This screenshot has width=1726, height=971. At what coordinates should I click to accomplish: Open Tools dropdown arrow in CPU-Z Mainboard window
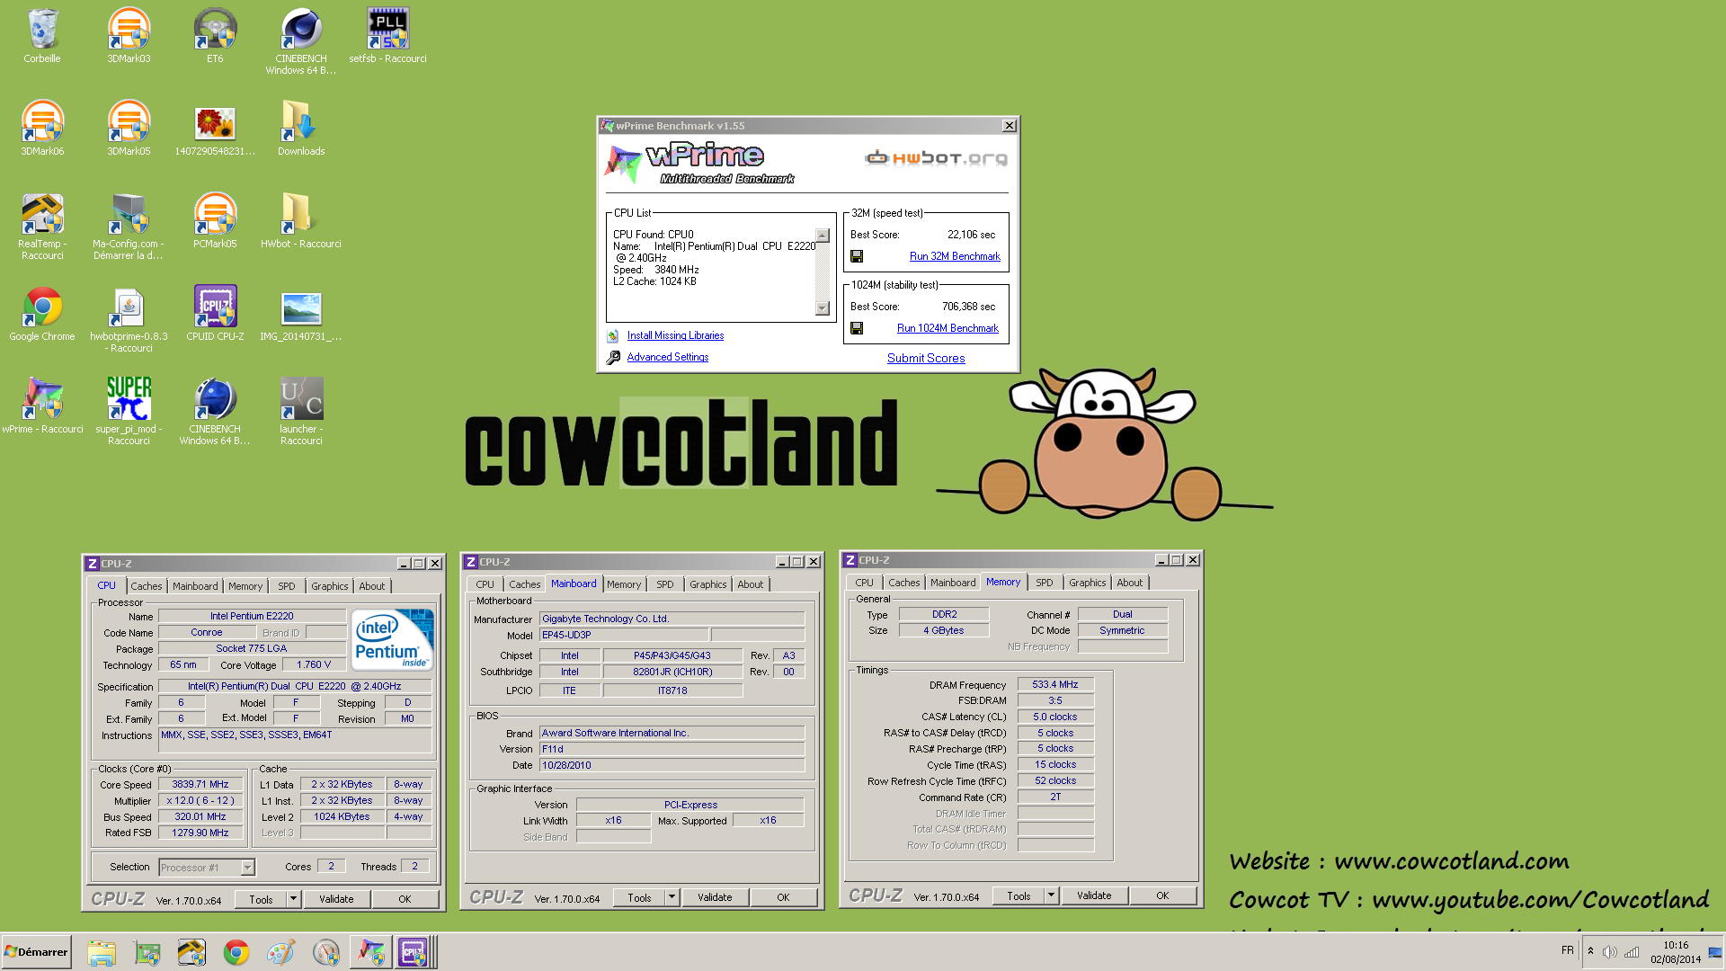(672, 897)
